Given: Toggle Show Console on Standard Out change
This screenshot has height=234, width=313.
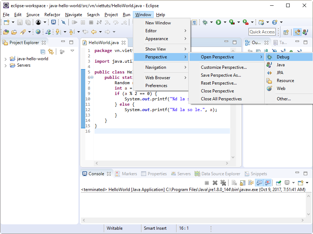Looking at the screenshot, I should 259,183.
